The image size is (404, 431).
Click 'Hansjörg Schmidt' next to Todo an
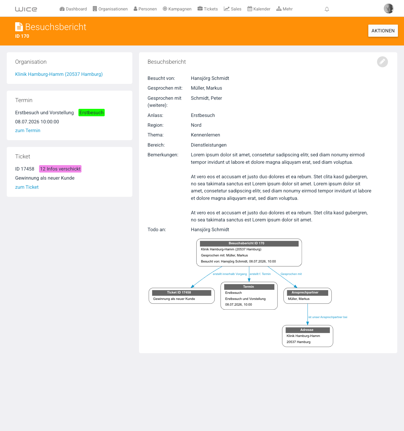(210, 229)
